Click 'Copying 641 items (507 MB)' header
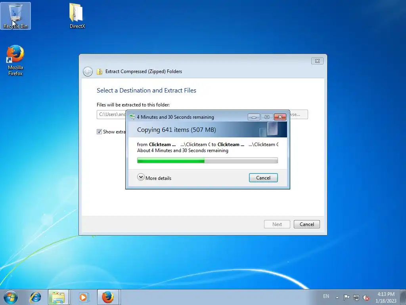The image size is (406, 305). coord(176,130)
